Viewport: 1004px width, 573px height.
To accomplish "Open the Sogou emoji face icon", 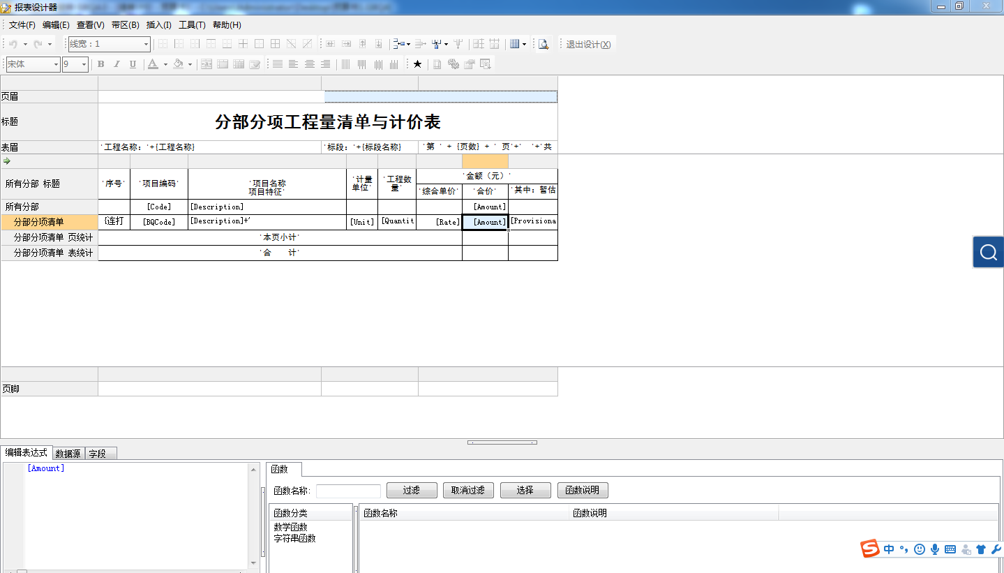I will 920,549.
